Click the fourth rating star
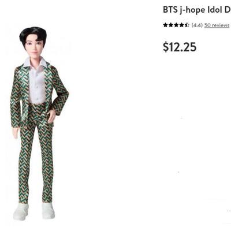Screen dimensions: 231x231 point(181,25)
